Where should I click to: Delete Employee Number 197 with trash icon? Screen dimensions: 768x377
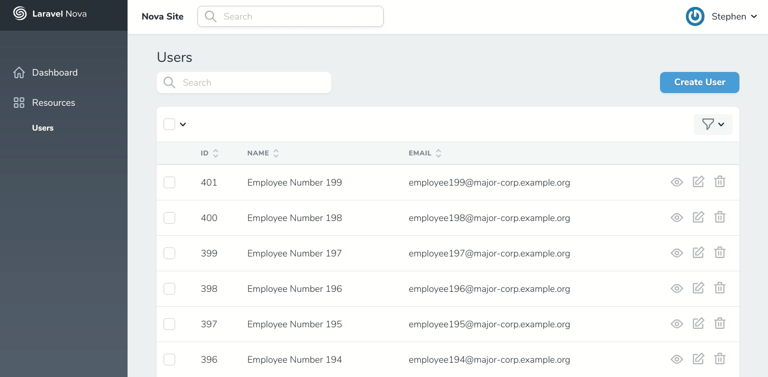click(x=719, y=252)
